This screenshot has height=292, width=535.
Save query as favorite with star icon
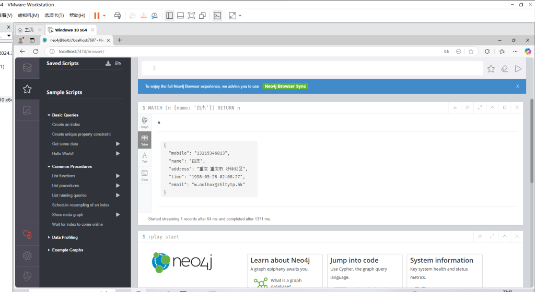[x=491, y=68]
